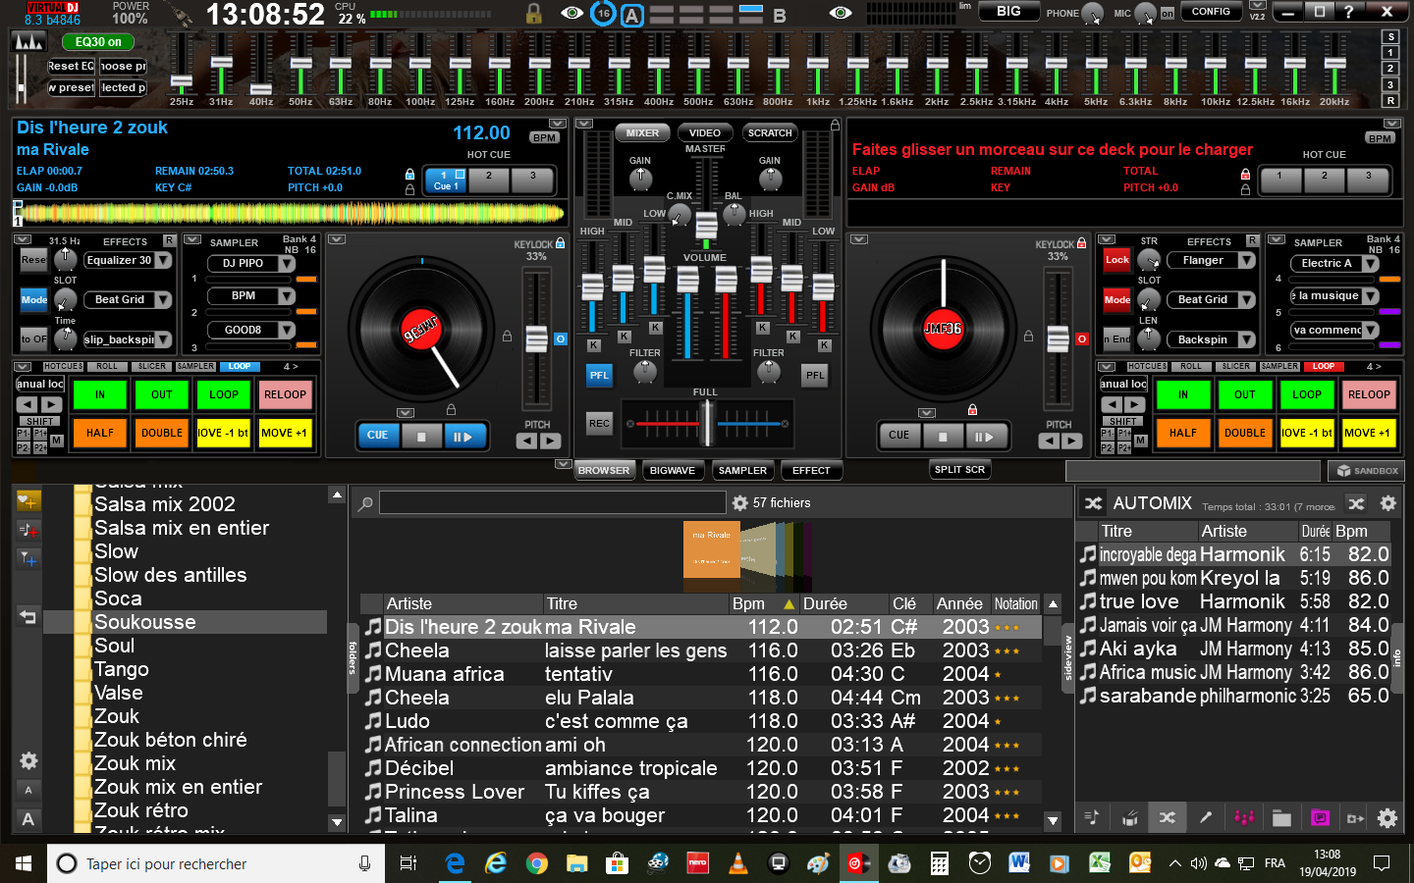Click the left deck CUE button
The image size is (1414, 883).
point(378,436)
